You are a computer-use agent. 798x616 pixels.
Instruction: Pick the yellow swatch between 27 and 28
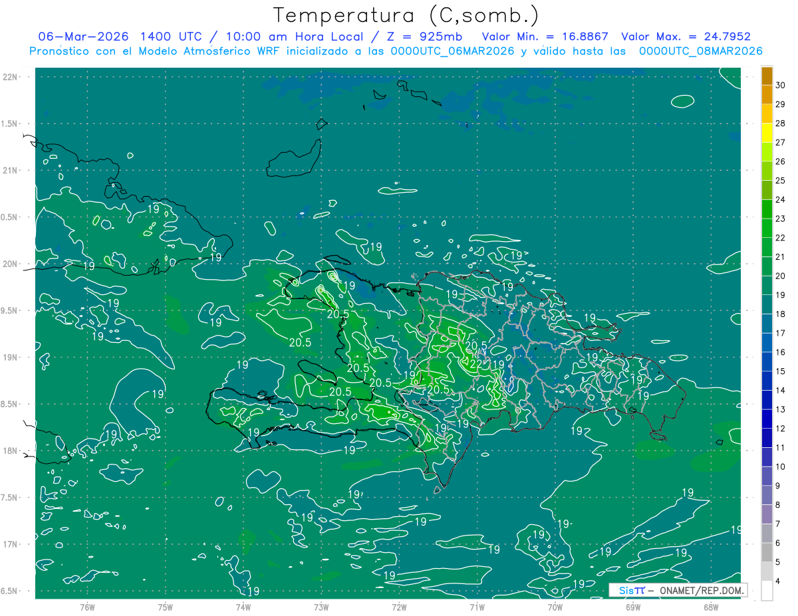(767, 133)
